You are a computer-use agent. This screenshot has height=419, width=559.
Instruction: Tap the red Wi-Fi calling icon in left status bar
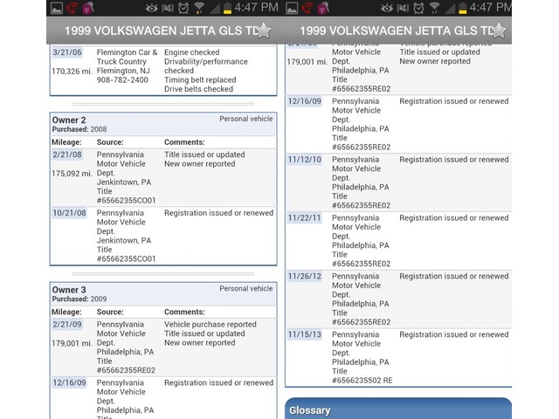click(72, 8)
